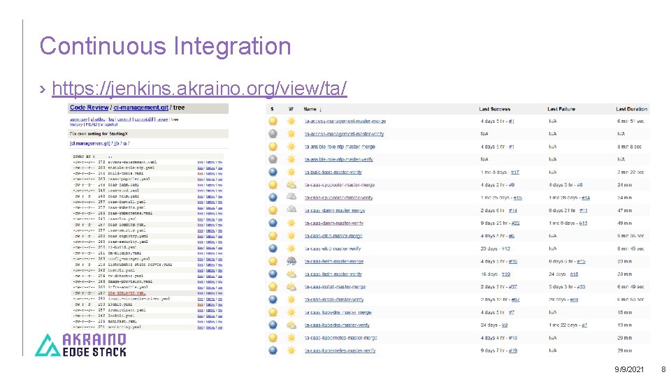The image size is (671, 377).
Task: Open the jenkins.akraino.org/view/ta/ hyperlink
Action: pyautogui.click(x=199, y=89)
